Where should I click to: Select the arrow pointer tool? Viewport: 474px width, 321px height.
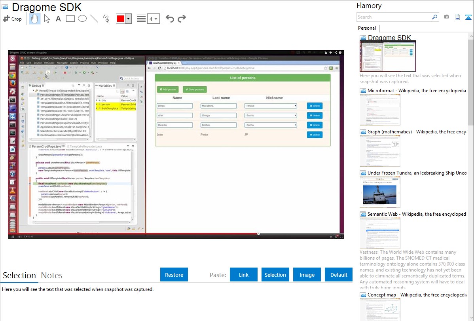47,19
